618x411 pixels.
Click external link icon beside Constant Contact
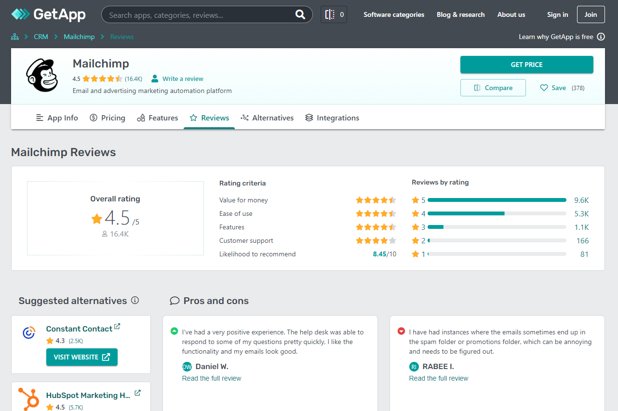click(x=117, y=327)
